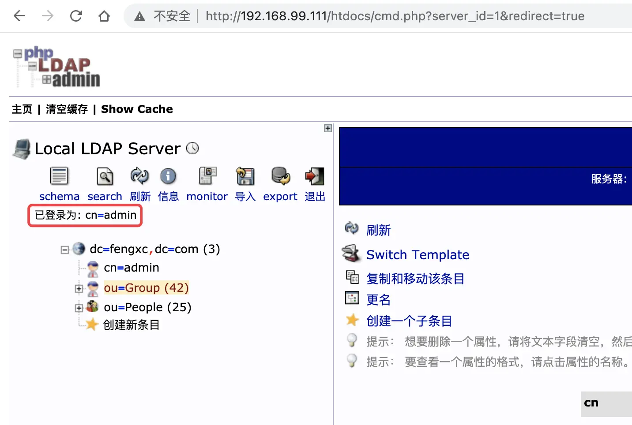Go to browser home page
Screen dimensions: 632x425
tap(104, 16)
